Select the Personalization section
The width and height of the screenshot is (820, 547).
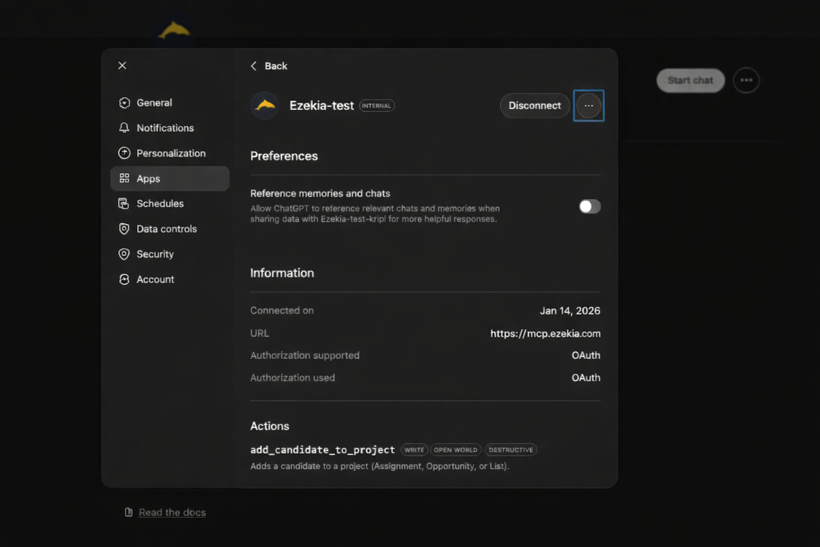170,153
